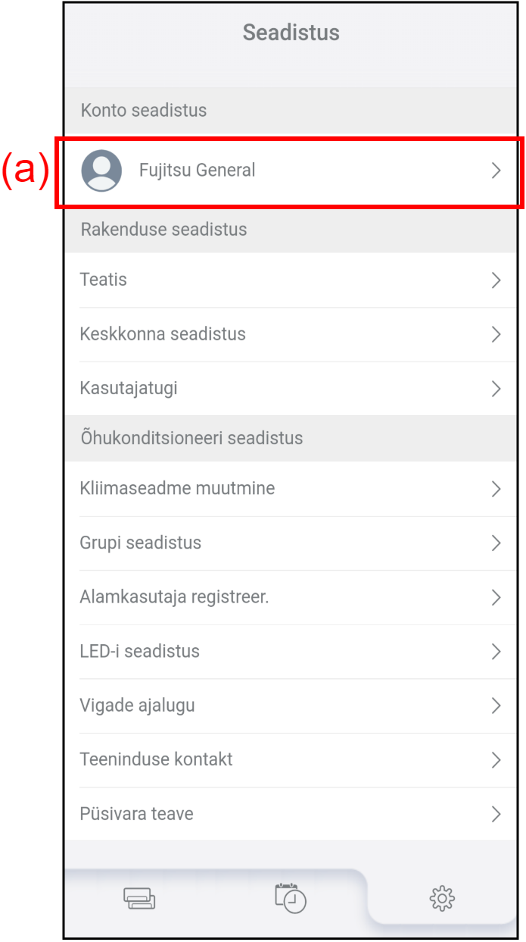This screenshot has width=526, height=942.
Task: Open Kasutajatugi user support
Action: (x=291, y=389)
